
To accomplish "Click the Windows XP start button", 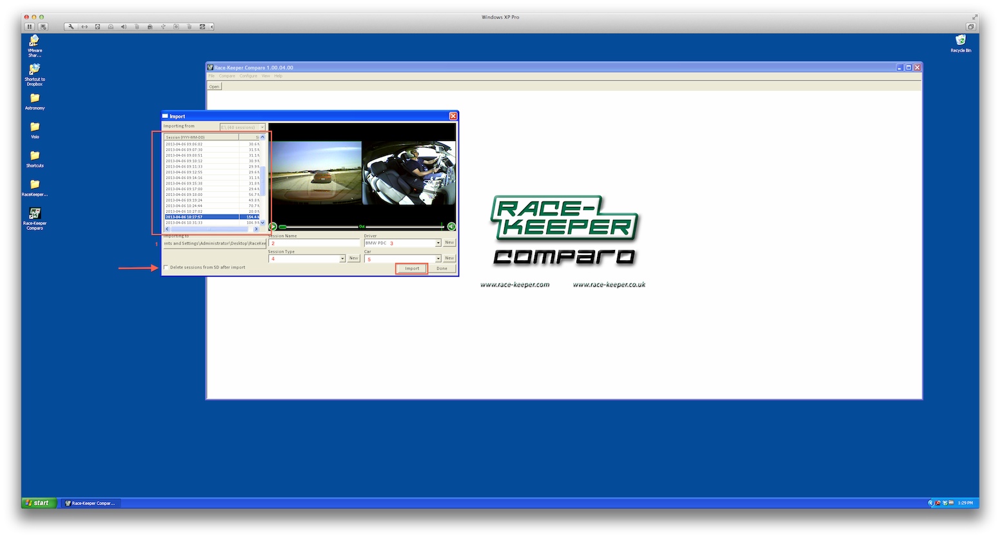I will coord(39,503).
